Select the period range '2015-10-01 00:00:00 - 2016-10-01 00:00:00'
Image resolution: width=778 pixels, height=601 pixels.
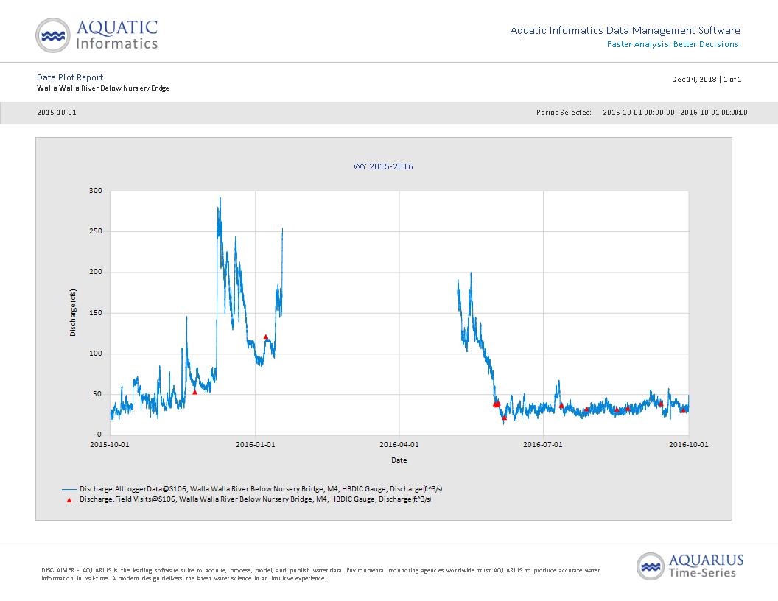tap(675, 113)
